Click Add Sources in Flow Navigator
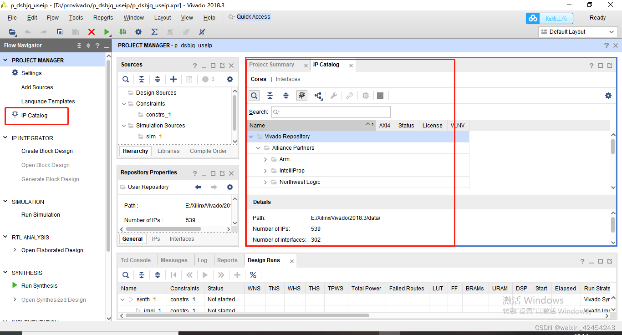The image size is (622, 335). (x=37, y=87)
